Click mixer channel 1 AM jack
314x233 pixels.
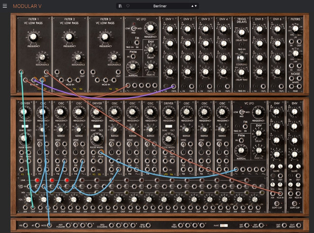pyautogui.click(x=25, y=208)
